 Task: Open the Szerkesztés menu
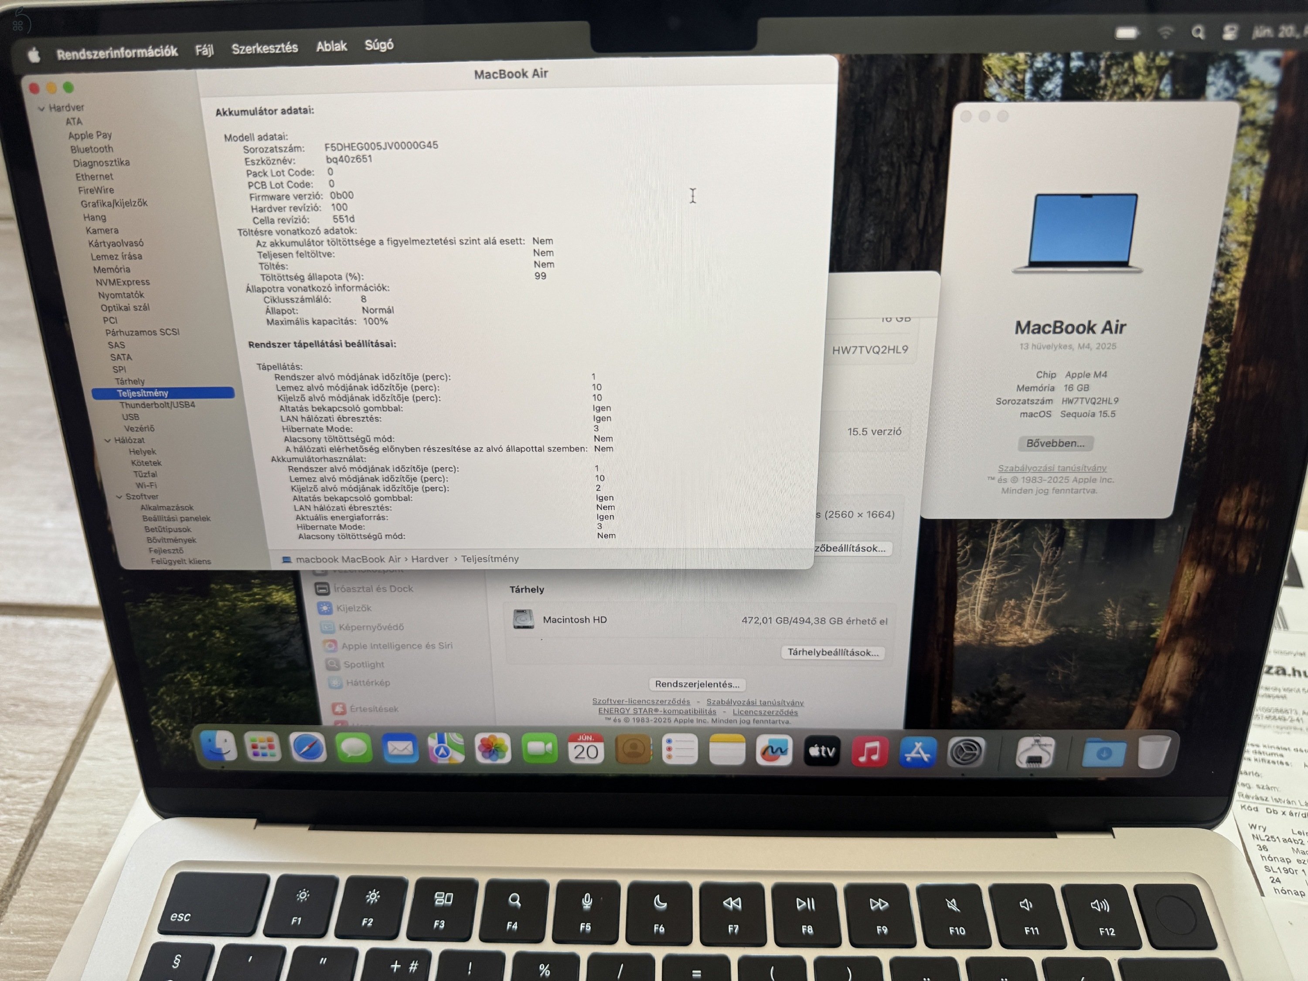pyautogui.click(x=265, y=48)
